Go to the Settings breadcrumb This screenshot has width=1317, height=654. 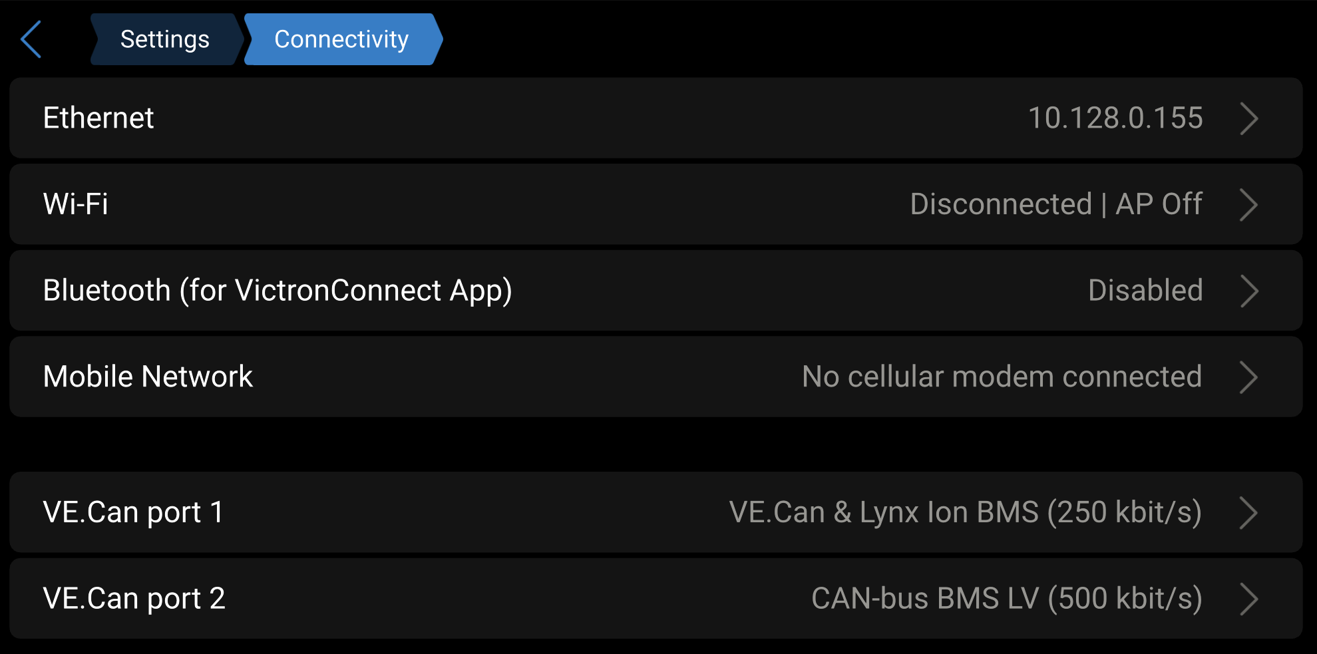164,39
